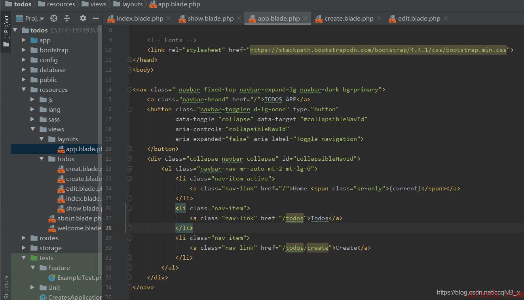The height and width of the screenshot is (300, 524).
Task: Click the fold marker at line 14 nav tag
Action: (129, 89)
